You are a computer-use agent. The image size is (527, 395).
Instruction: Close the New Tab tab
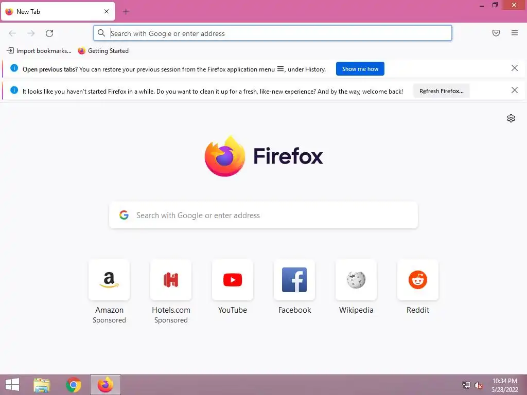[107, 11]
